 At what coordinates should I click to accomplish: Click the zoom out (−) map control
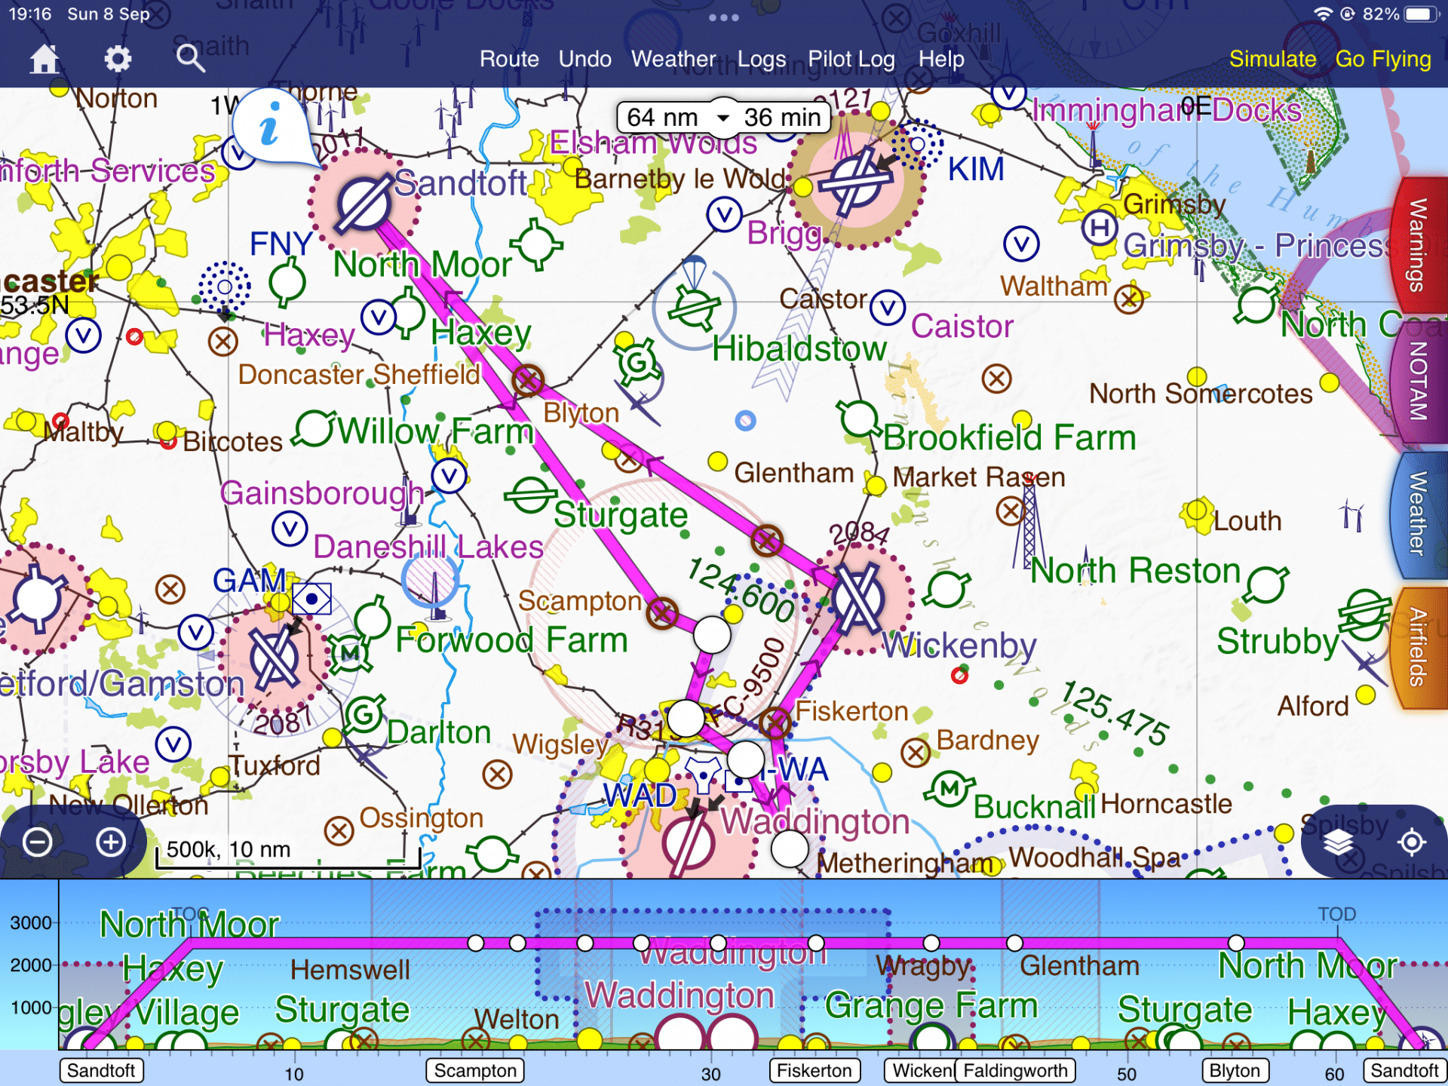click(x=36, y=843)
